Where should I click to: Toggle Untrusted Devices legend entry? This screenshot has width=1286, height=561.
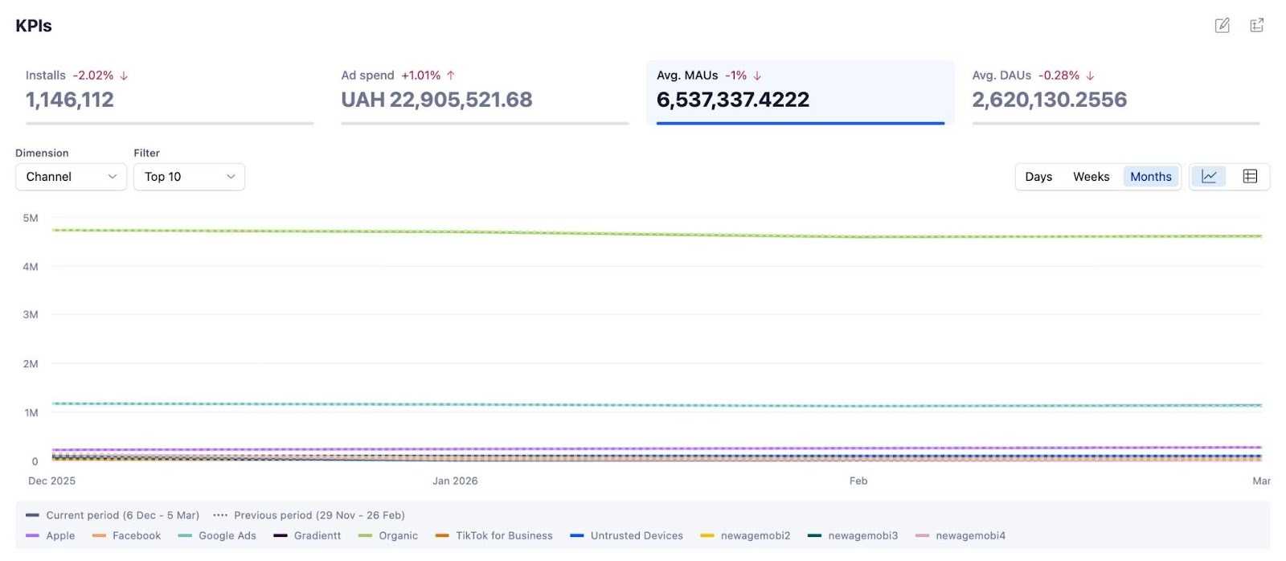coord(626,535)
